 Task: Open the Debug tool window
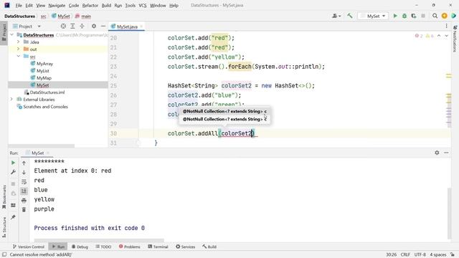tap(80, 247)
